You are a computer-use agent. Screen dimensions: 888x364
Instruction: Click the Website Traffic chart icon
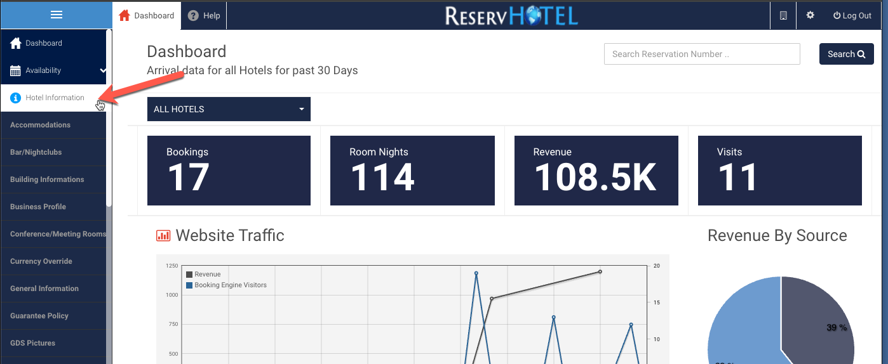point(163,236)
